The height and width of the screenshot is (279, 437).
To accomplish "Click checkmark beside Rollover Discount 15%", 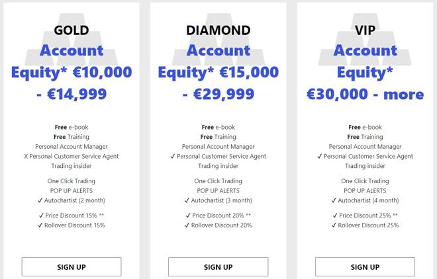I will tap(40, 225).
